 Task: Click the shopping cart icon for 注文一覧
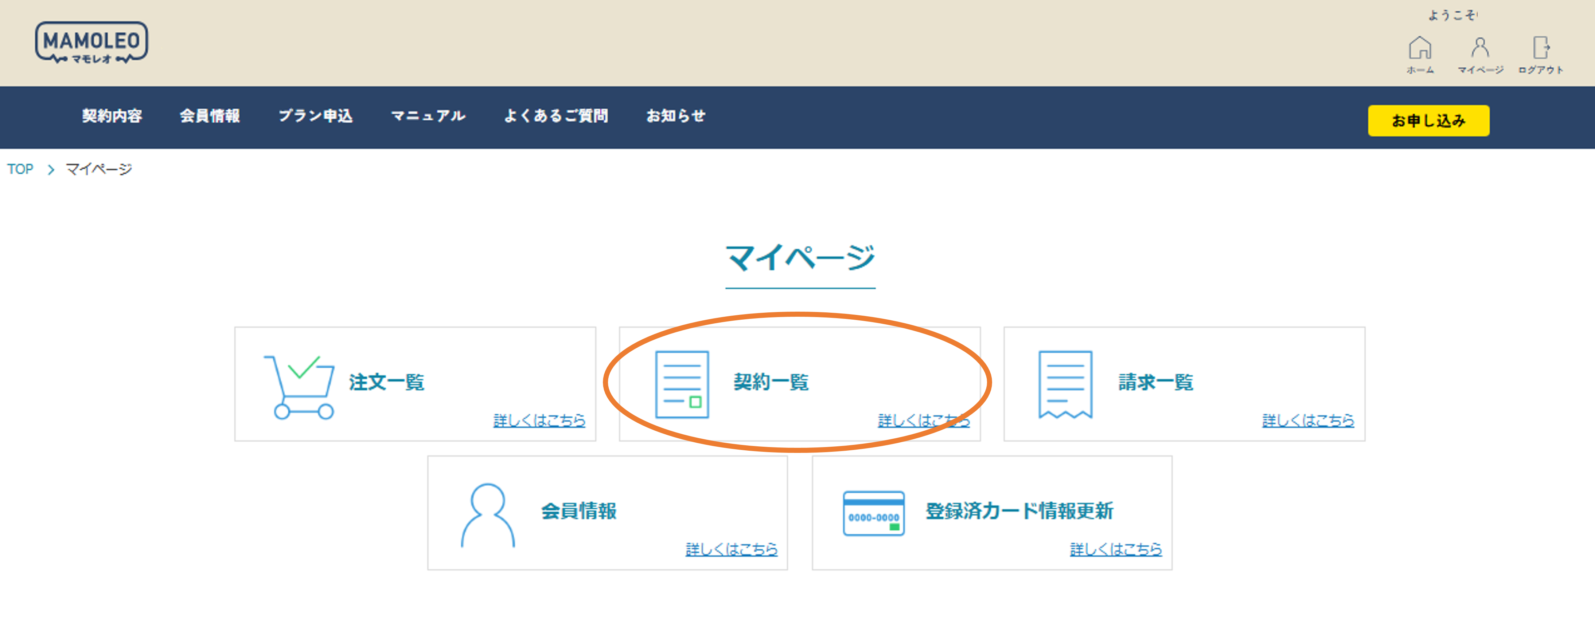tap(299, 387)
